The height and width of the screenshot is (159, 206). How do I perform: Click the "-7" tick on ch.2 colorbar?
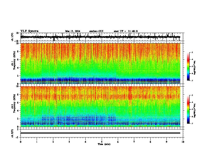point(192,123)
